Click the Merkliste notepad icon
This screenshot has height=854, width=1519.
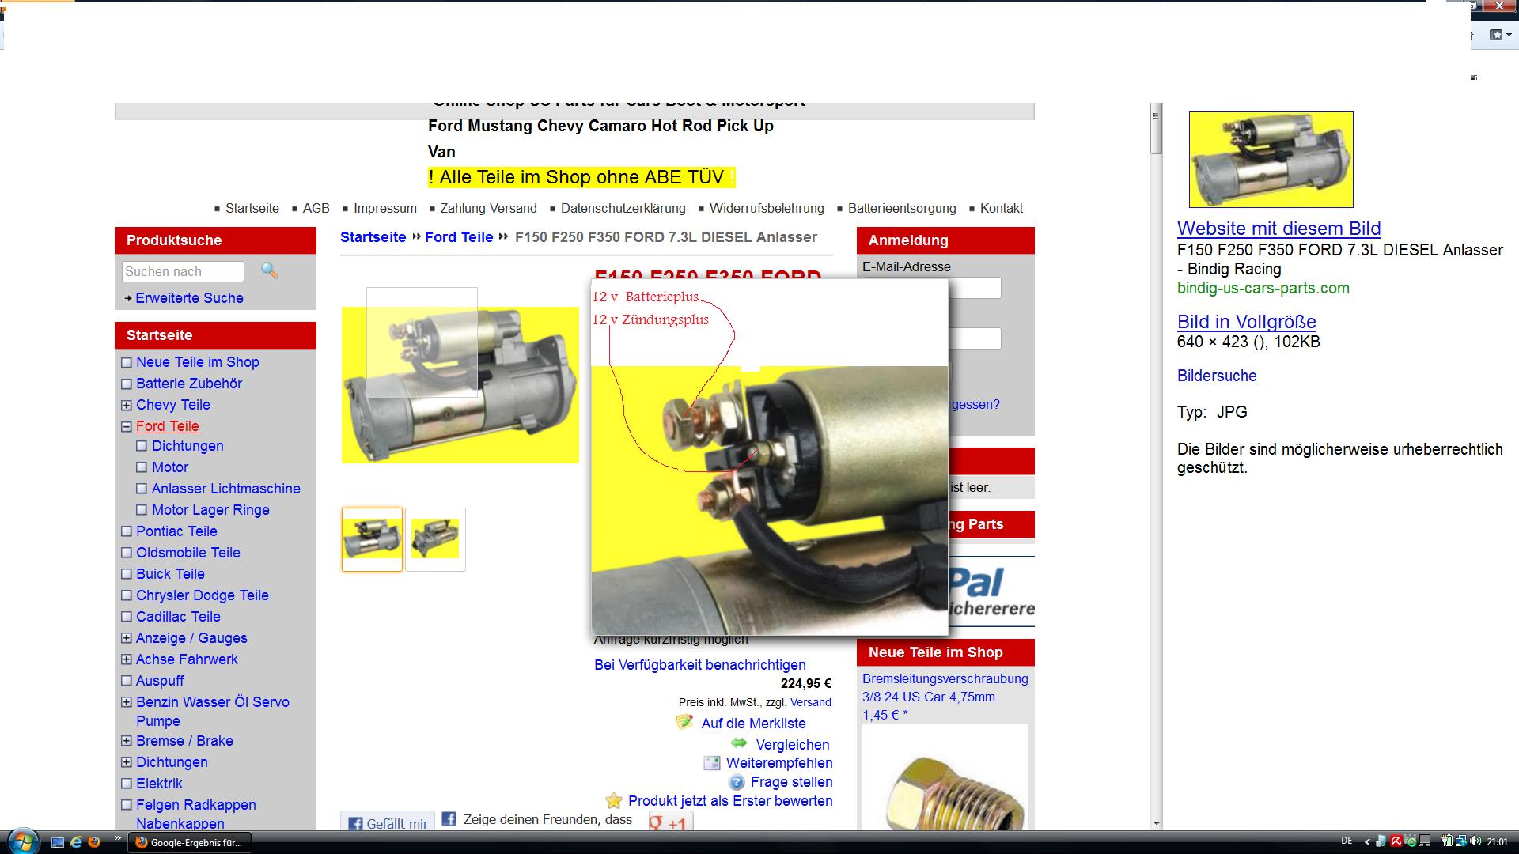[x=684, y=722]
